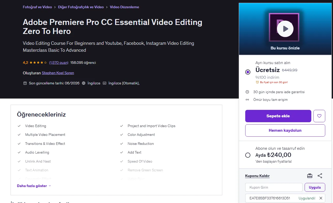
Task: Remove applied coupon EA7E85BF337616613D51 with X
Action: click(x=321, y=198)
